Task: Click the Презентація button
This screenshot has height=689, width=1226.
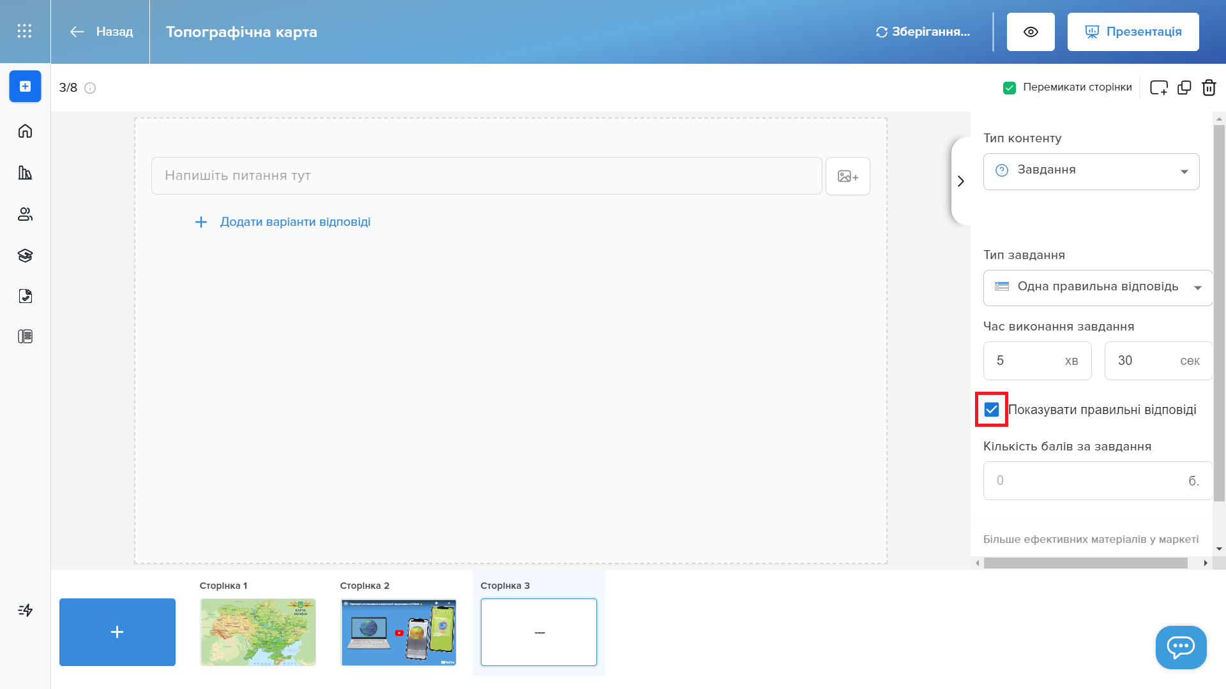Action: (x=1133, y=32)
